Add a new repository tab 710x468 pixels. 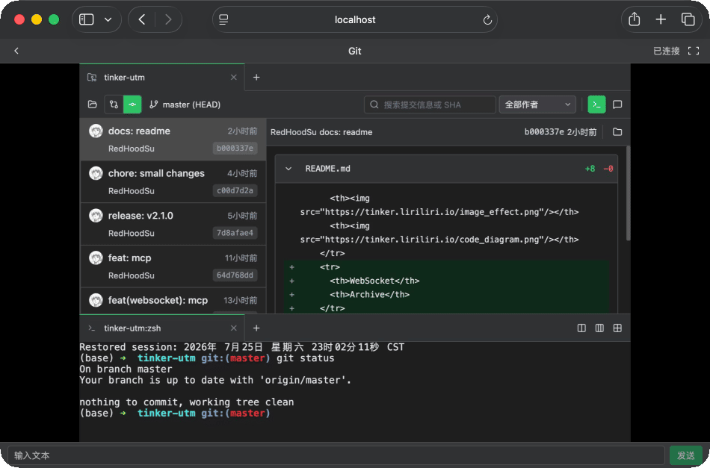(x=256, y=78)
